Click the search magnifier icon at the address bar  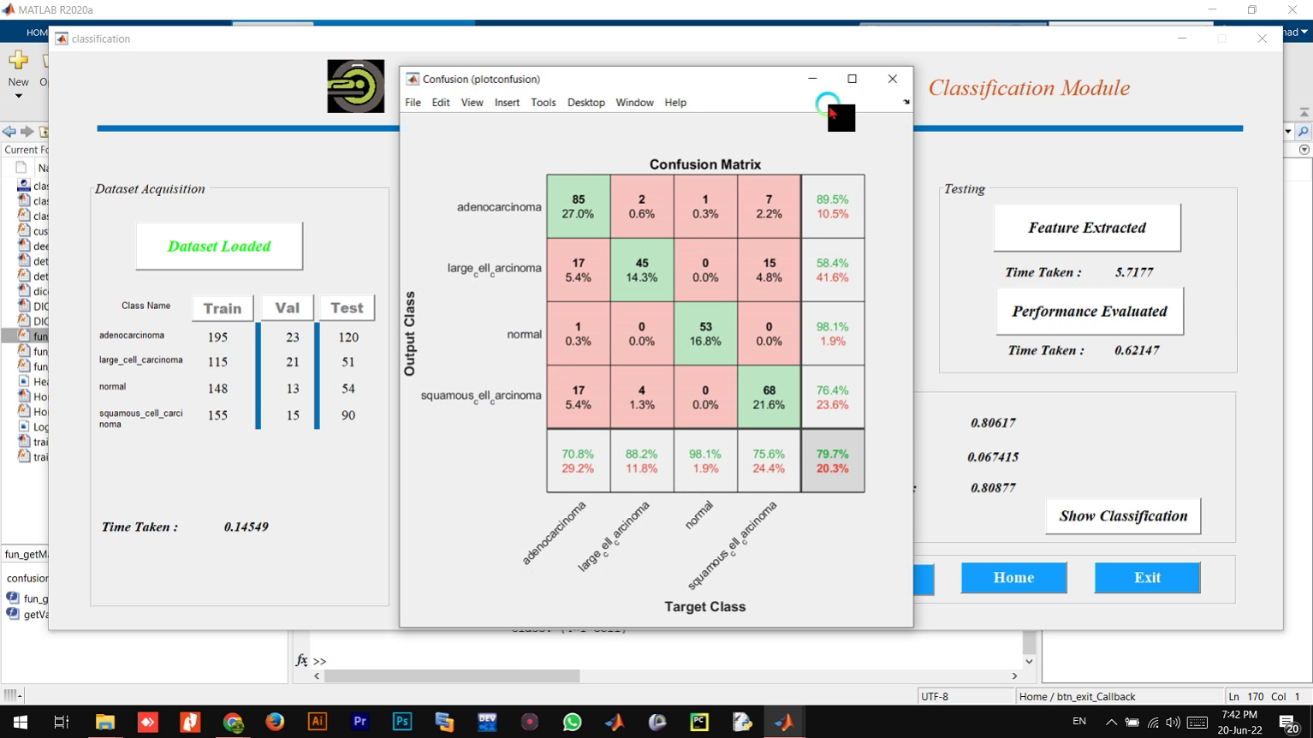point(1304,131)
